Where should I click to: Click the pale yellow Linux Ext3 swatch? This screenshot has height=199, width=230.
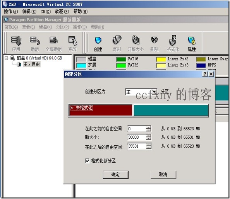point(161,65)
